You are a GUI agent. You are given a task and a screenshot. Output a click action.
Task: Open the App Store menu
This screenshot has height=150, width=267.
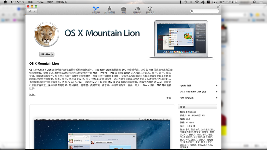click(17, 2)
